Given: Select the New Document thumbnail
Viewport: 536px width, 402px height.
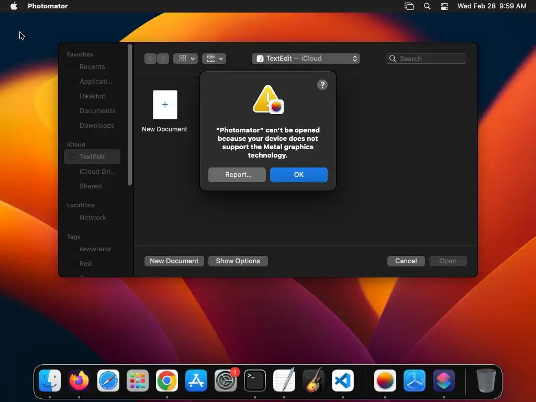Looking at the screenshot, I should click(x=165, y=105).
